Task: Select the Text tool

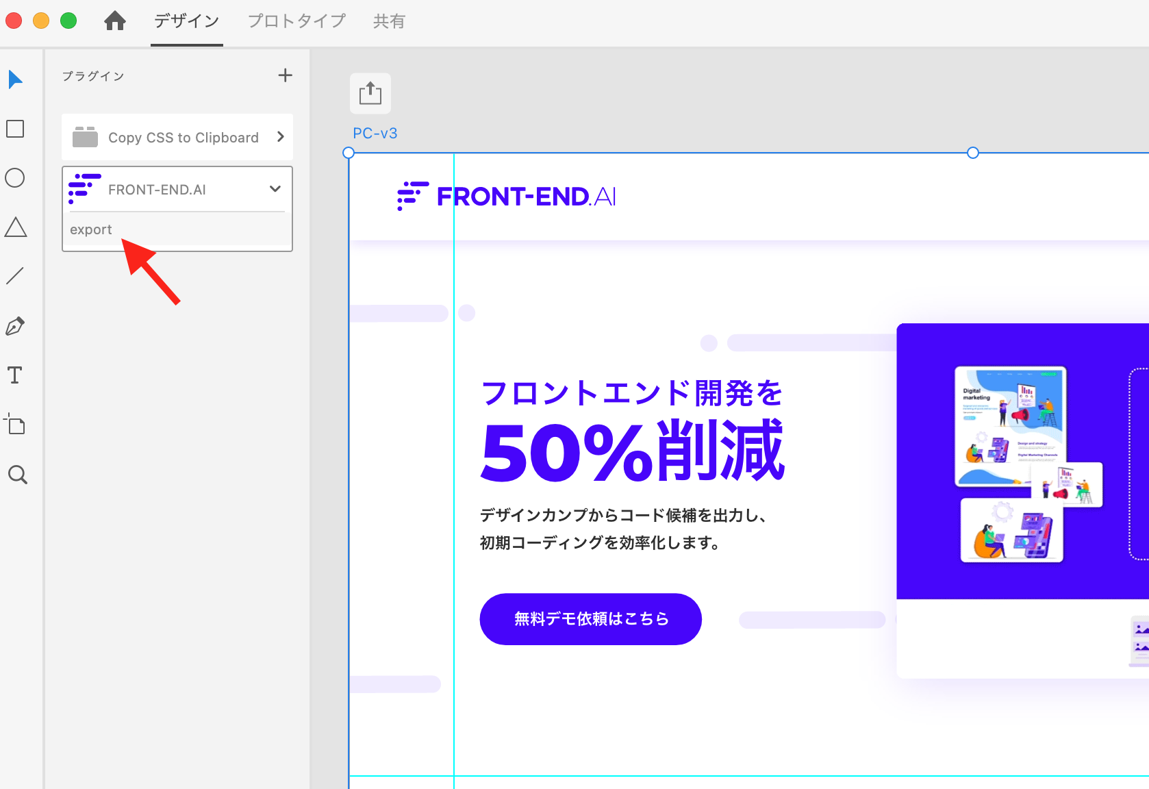Action: pos(15,375)
